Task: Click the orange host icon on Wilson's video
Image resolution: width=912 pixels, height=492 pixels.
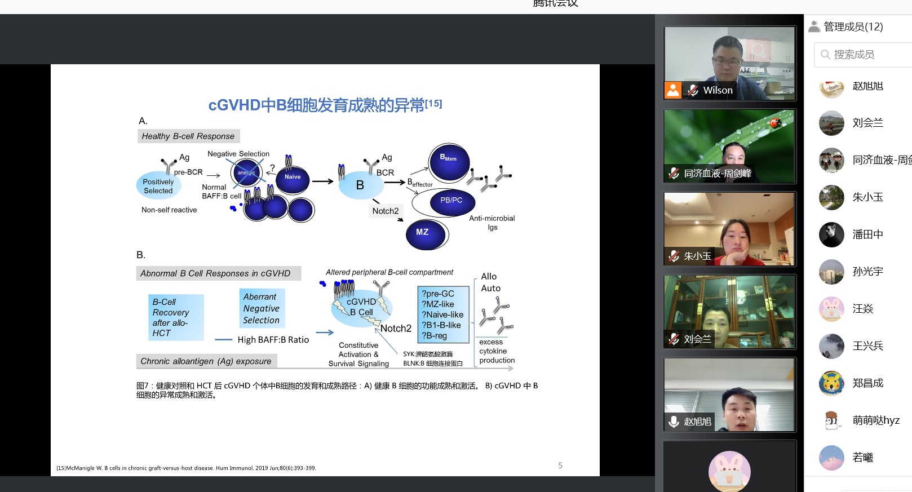Action: point(673,90)
